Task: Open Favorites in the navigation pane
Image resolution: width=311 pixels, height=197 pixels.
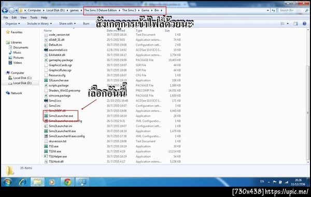Action: click(17, 32)
